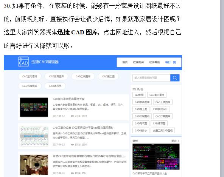This screenshot has height=177, width=224.
Task: Click the 迅捷CAD编辑器 title text in header
Action: [45, 62]
